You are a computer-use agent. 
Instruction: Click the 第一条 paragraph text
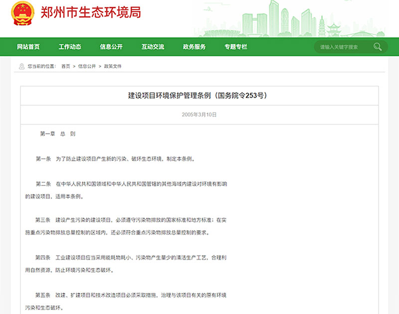(x=115, y=159)
